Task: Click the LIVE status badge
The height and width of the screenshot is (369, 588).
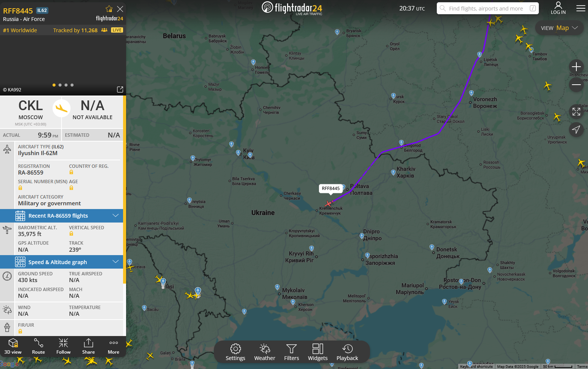Action: point(117,30)
